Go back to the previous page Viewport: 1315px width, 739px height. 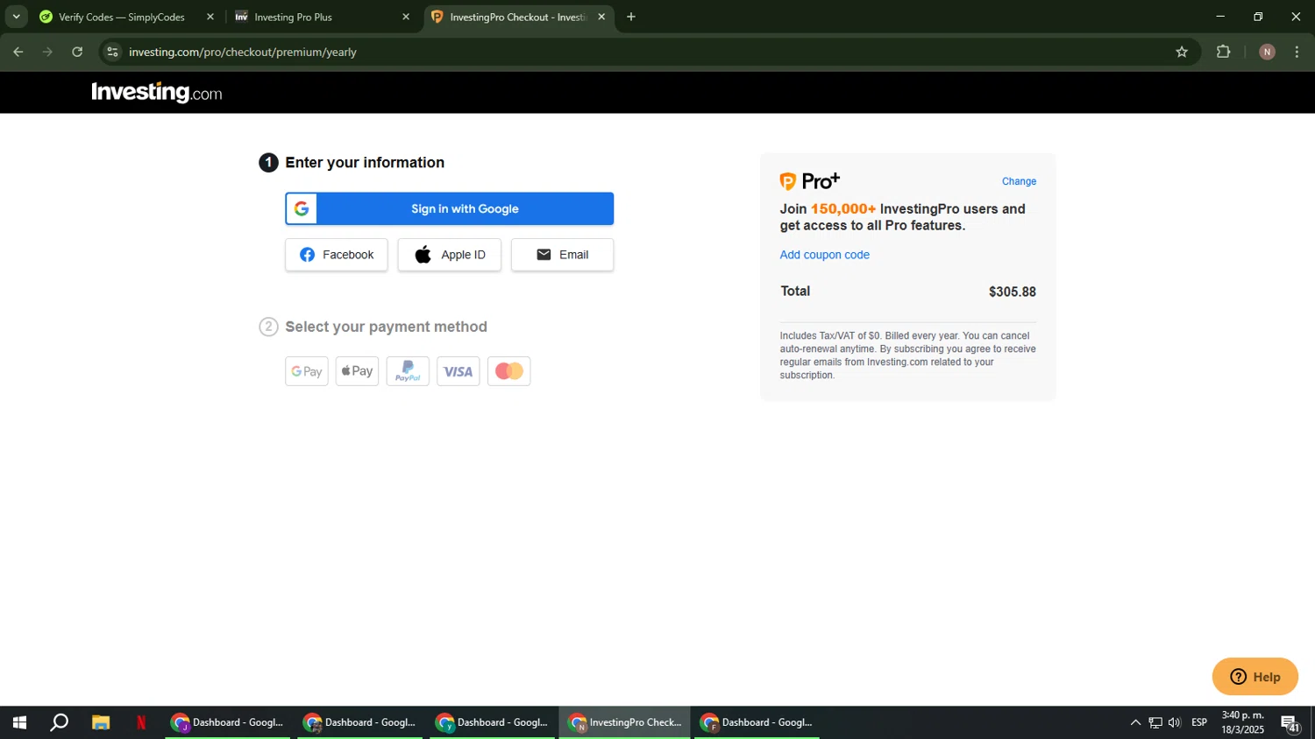[x=18, y=53]
